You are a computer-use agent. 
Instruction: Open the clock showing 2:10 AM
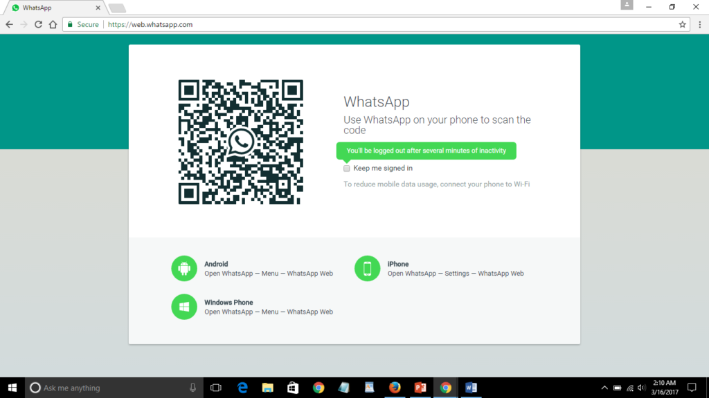tap(665, 388)
